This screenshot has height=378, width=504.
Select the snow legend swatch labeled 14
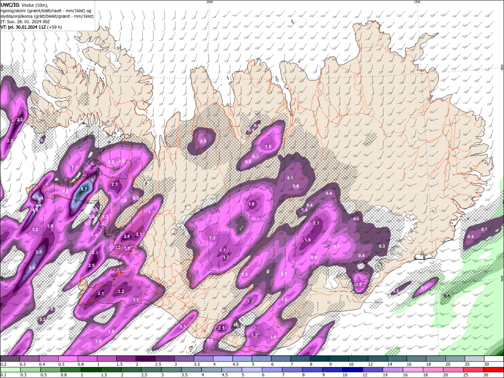[x=397, y=359]
